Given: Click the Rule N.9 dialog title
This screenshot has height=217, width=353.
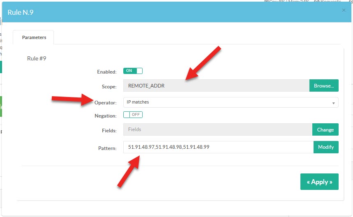Looking at the screenshot, I should [21, 12].
